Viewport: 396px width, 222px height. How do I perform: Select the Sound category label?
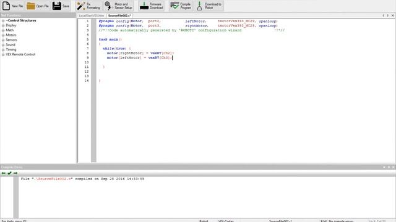point(11,44)
